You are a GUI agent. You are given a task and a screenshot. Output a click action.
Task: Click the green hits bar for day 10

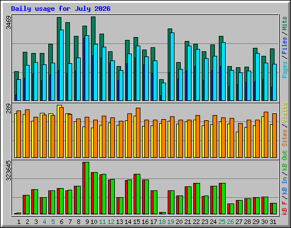tap(93, 30)
